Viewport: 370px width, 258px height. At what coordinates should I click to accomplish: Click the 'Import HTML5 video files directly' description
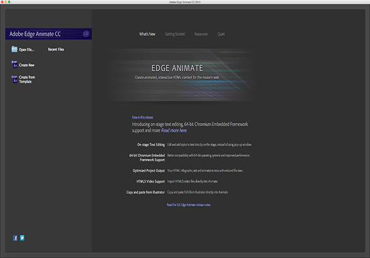coord(193,181)
